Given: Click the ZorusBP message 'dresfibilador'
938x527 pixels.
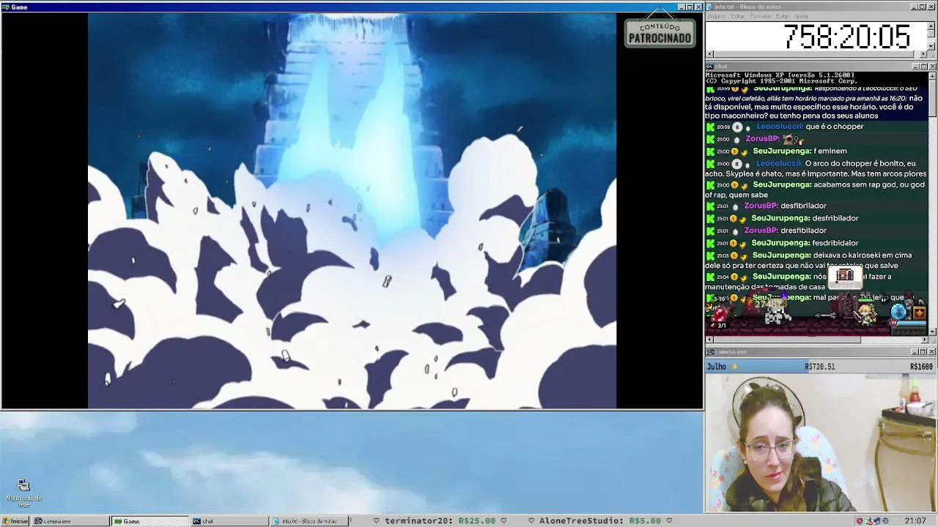Looking at the screenshot, I should tap(803, 231).
